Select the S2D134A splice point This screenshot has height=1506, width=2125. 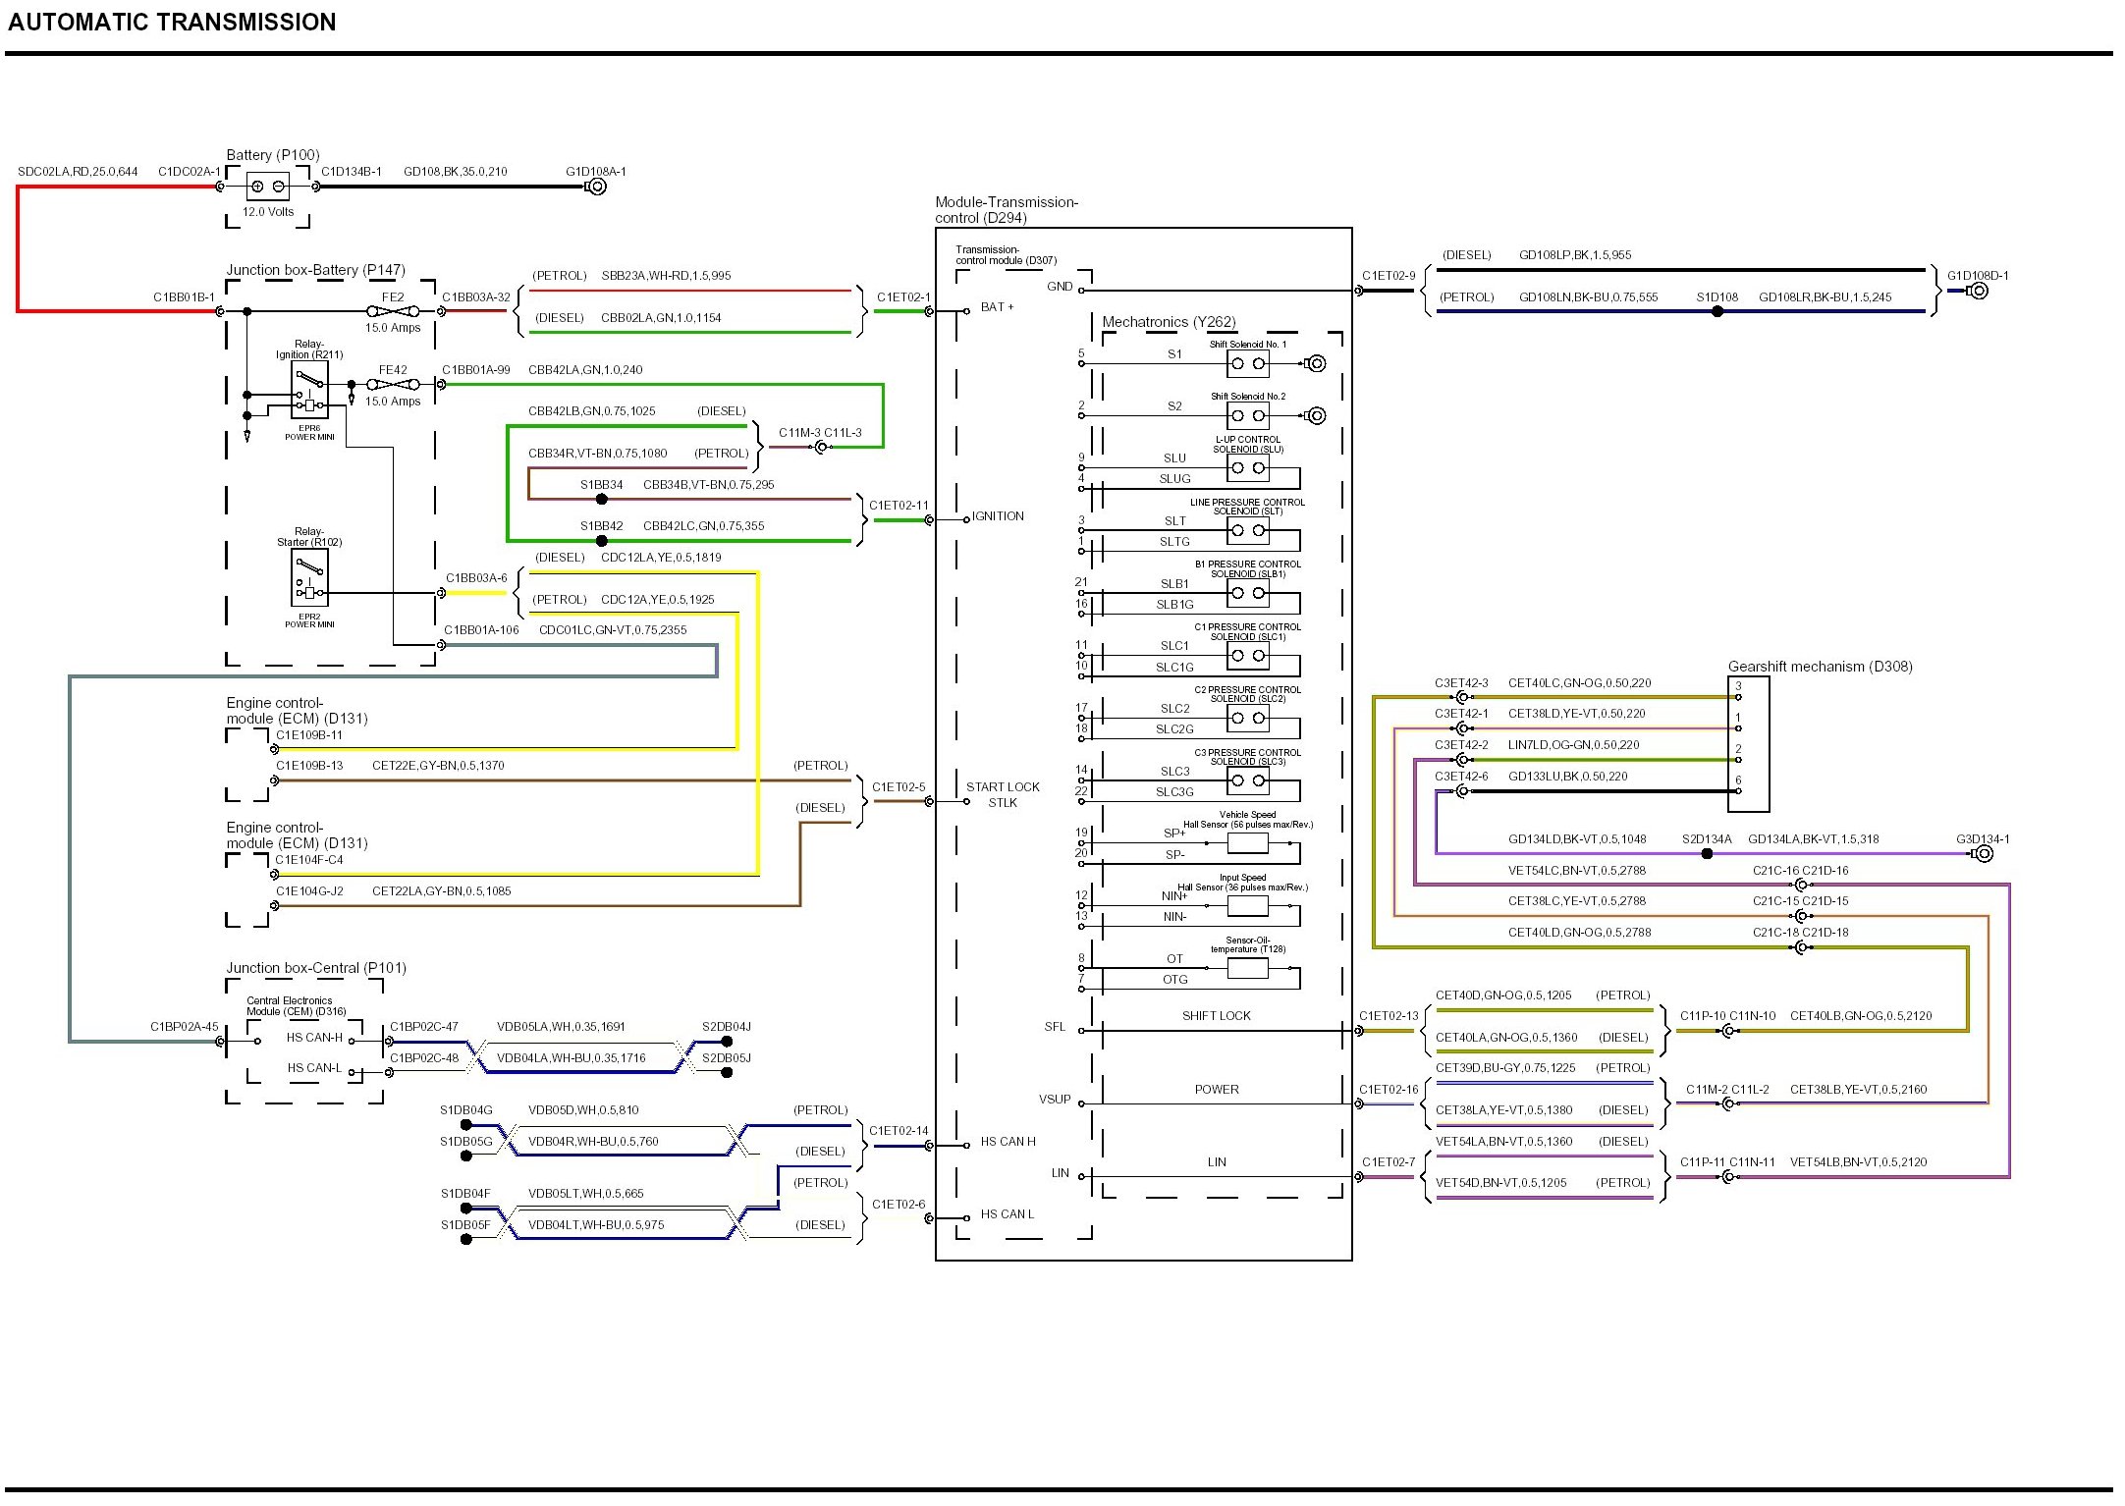[x=1707, y=854]
